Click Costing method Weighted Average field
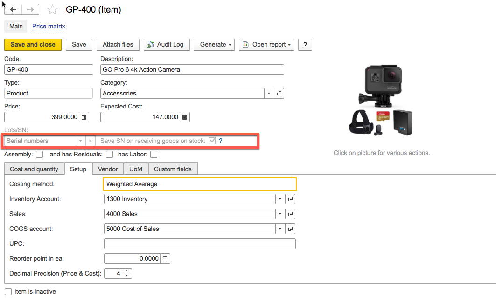Image resolution: width=496 pixels, height=304 pixels. pos(200,184)
